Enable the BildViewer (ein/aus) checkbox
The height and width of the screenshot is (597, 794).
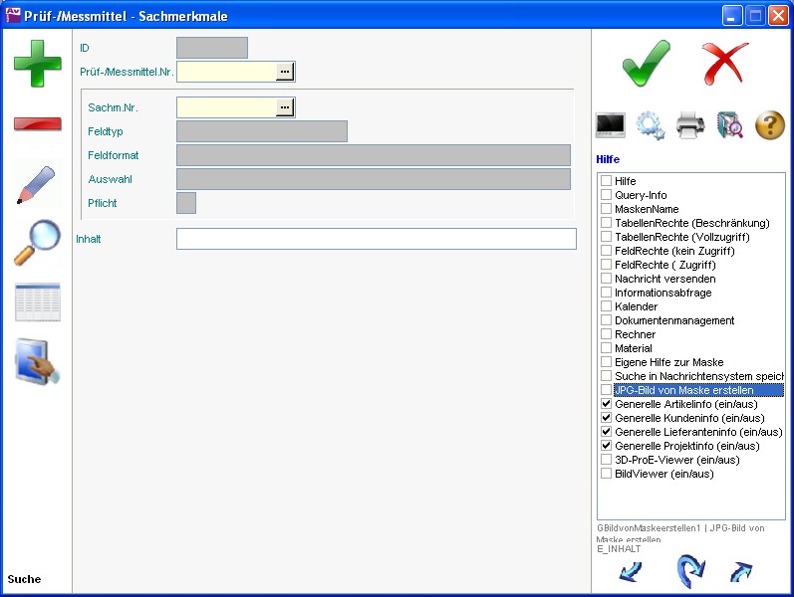click(x=606, y=475)
